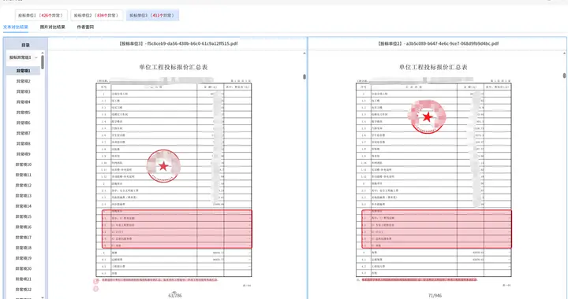Screen dimensions: 568x299
Task: Click the 目录 sidebar header
Action: 25,45
